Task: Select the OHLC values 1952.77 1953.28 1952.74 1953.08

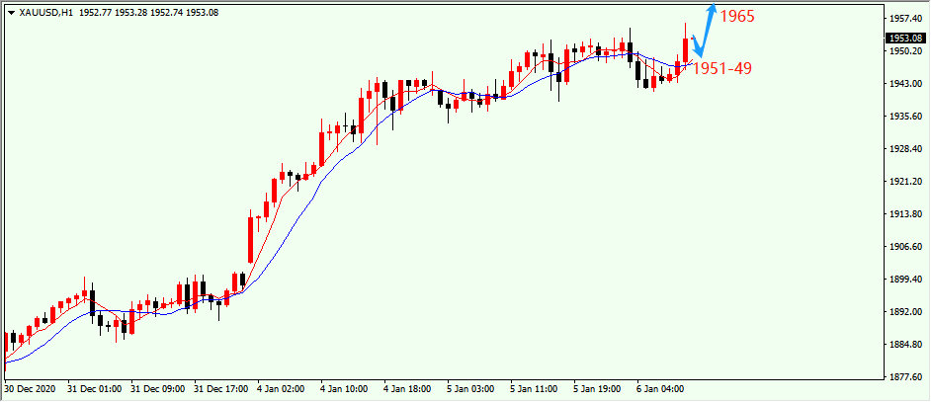Action: click(148, 12)
